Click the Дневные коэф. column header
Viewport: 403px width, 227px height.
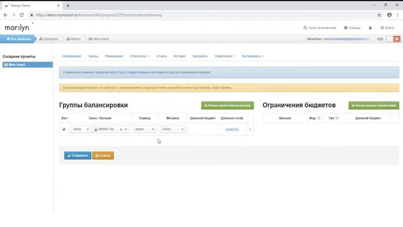[x=232, y=118]
